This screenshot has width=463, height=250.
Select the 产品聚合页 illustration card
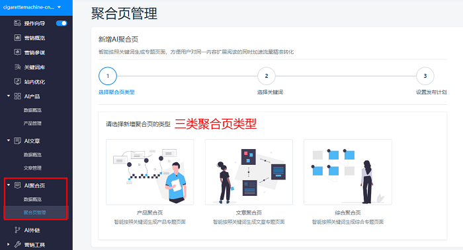(x=150, y=172)
